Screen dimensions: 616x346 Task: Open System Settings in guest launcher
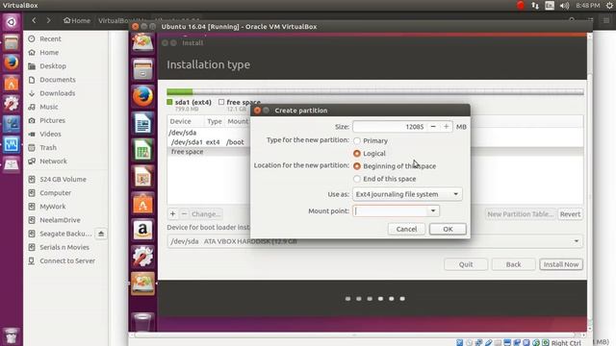[142, 257]
